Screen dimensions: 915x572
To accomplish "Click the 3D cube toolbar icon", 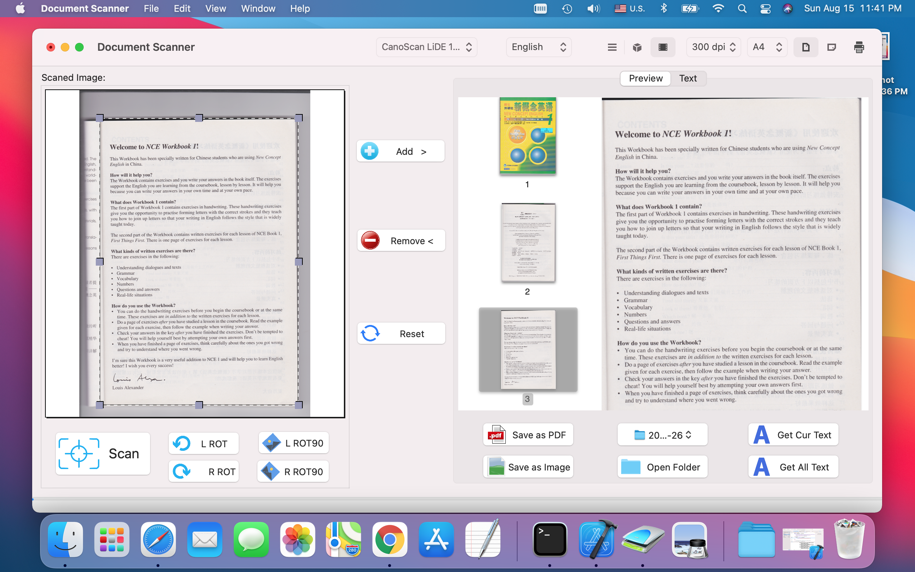I will [637, 47].
